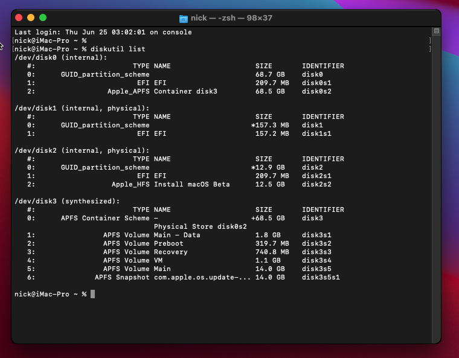Click the 'Physical Store disk0s2' line
The height and width of the screenshot is (358, 459).
pyautogui.click(x=201, y=226)
